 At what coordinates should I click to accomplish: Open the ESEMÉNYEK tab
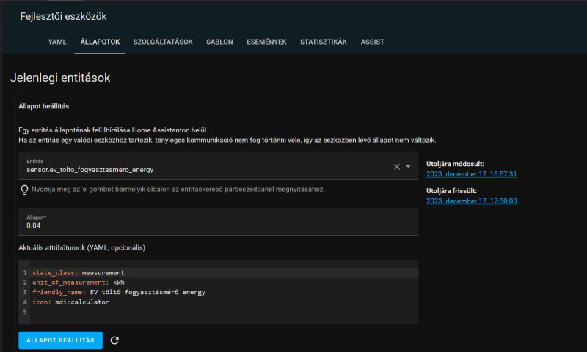pos(266,42)
